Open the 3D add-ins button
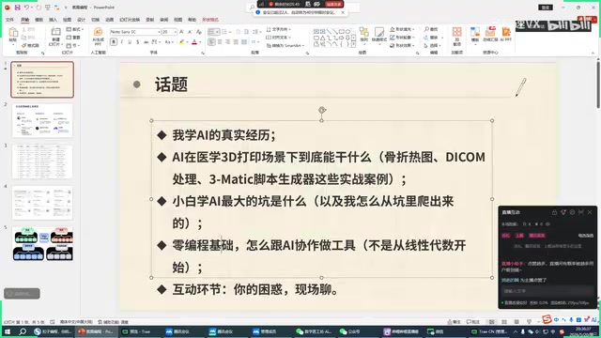Screen dimensions: 601x338 point(457,36)
